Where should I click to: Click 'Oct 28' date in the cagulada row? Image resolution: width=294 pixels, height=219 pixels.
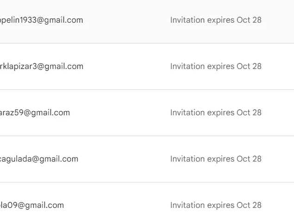click(x=249, y=159)
